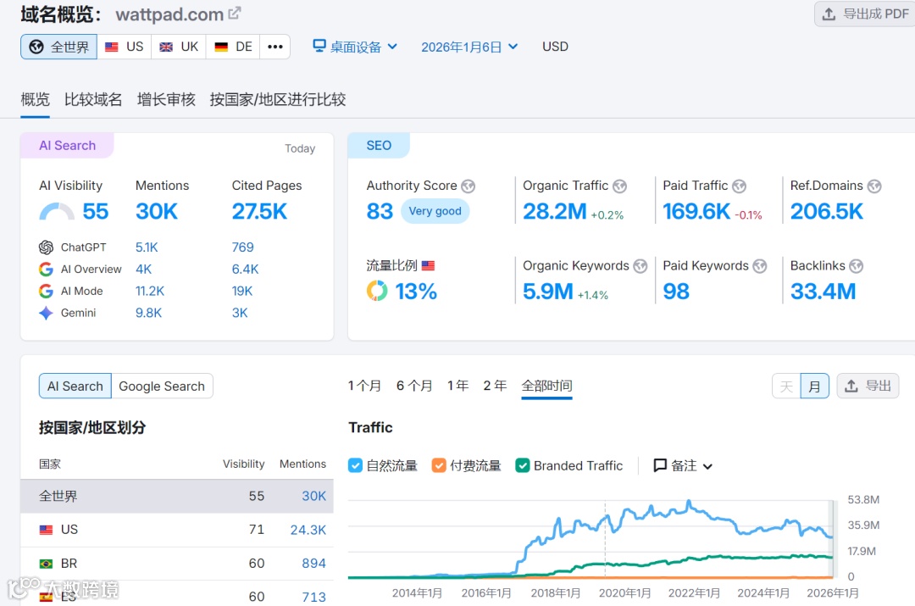Click the AI Visibility gauge icon

click(x=57, y=211)
